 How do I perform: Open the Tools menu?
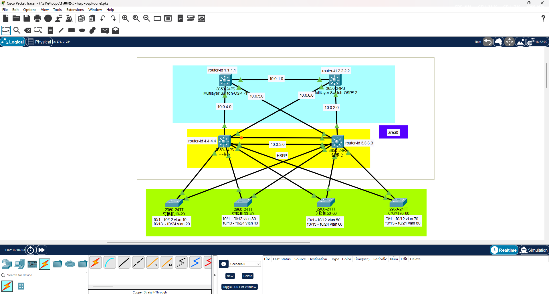58,10
